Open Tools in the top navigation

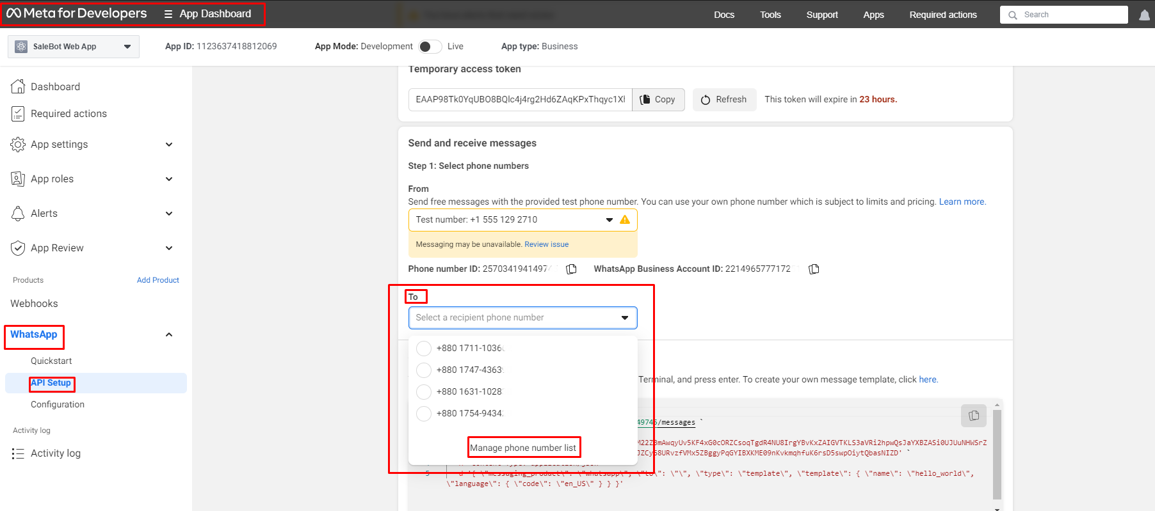pos(770,15)
